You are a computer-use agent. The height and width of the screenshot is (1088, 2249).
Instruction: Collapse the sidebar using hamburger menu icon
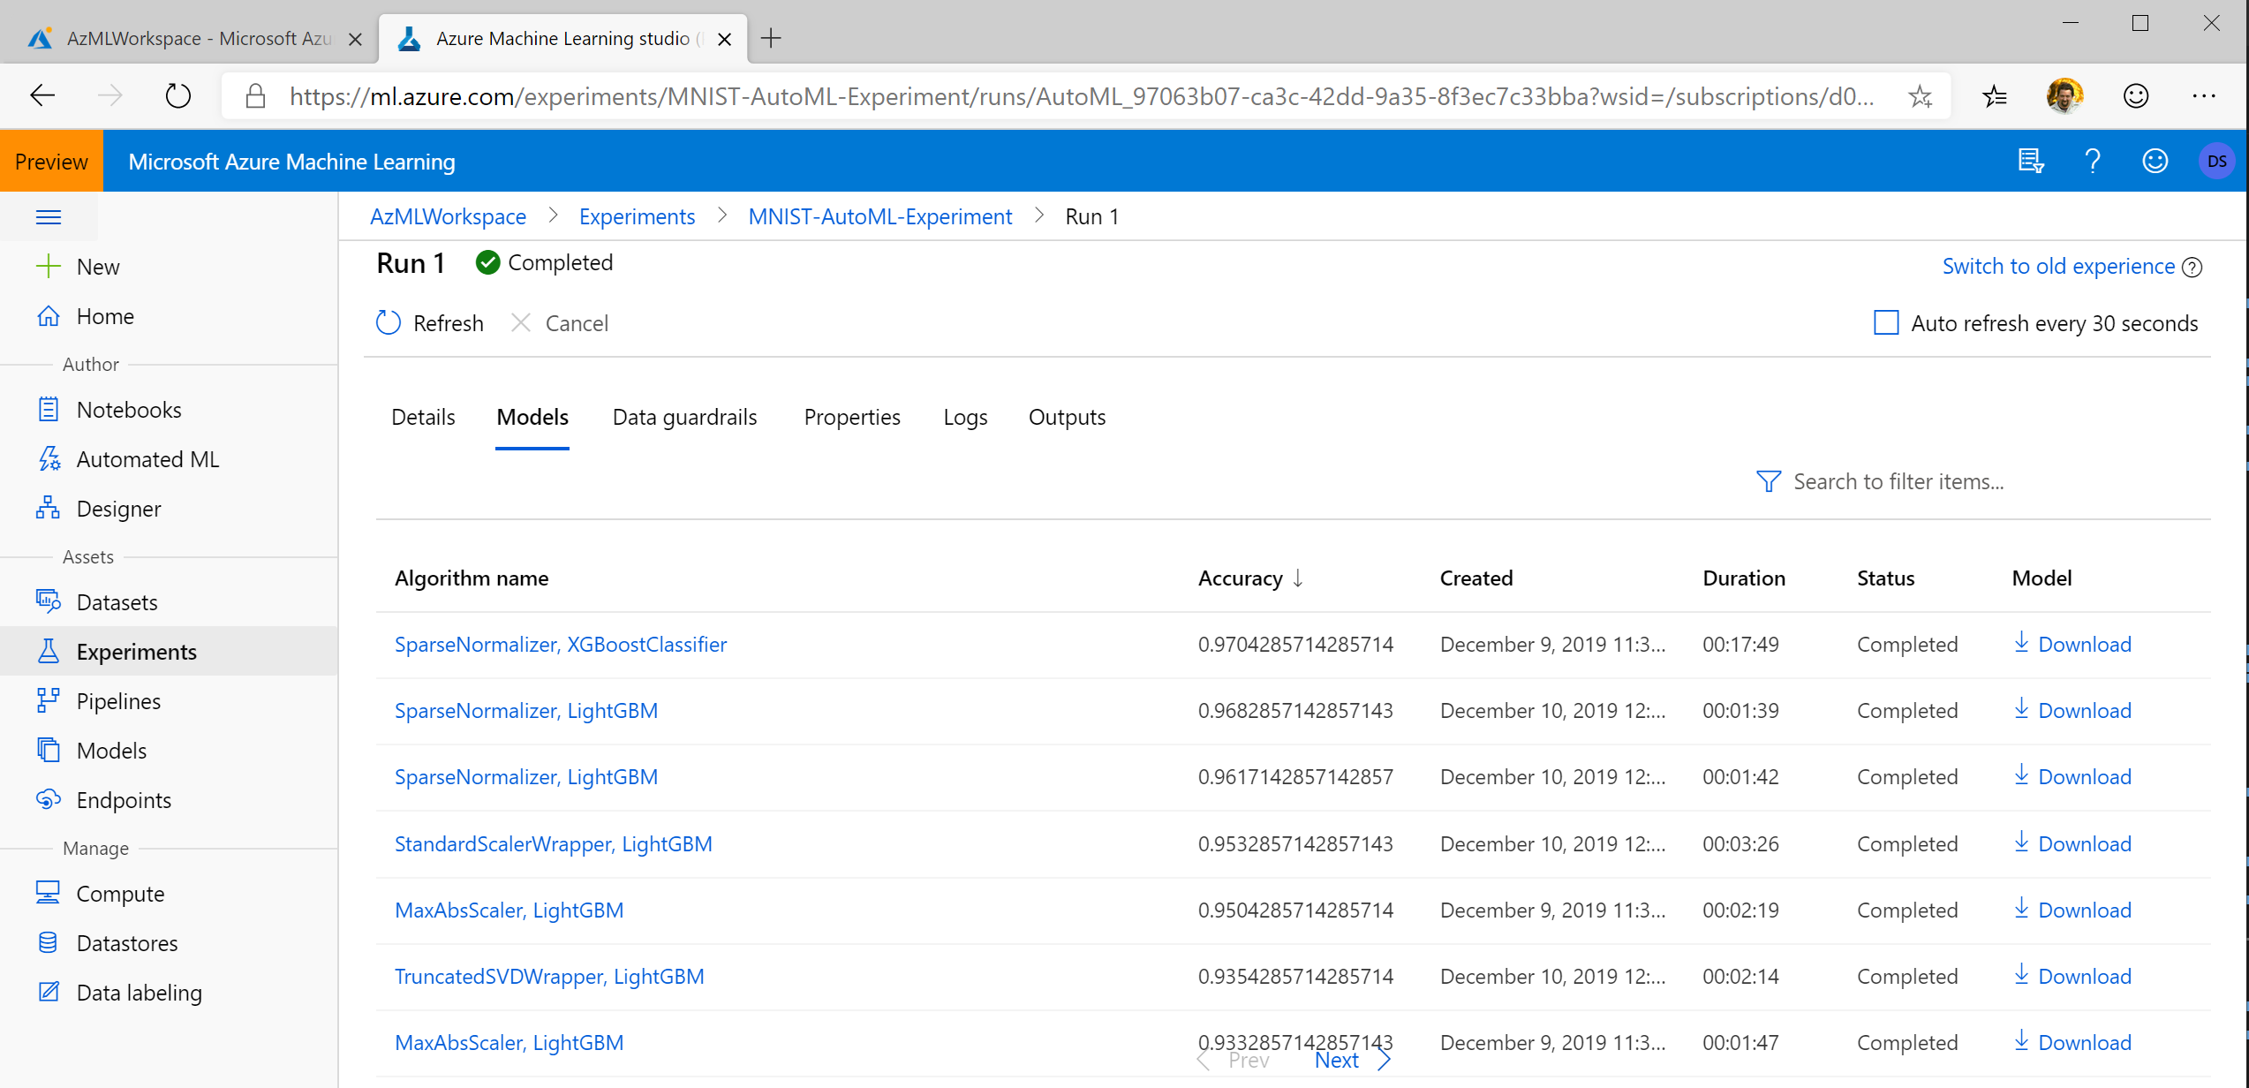point(49,217)
